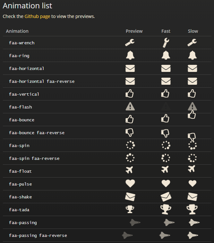Click the Preview column header
This screenshot has width=214, height=243.
[x=134, y=31]
